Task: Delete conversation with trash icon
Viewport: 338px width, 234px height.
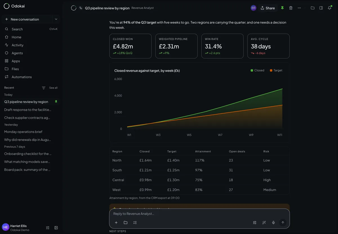Action: (x=291, y=8)
